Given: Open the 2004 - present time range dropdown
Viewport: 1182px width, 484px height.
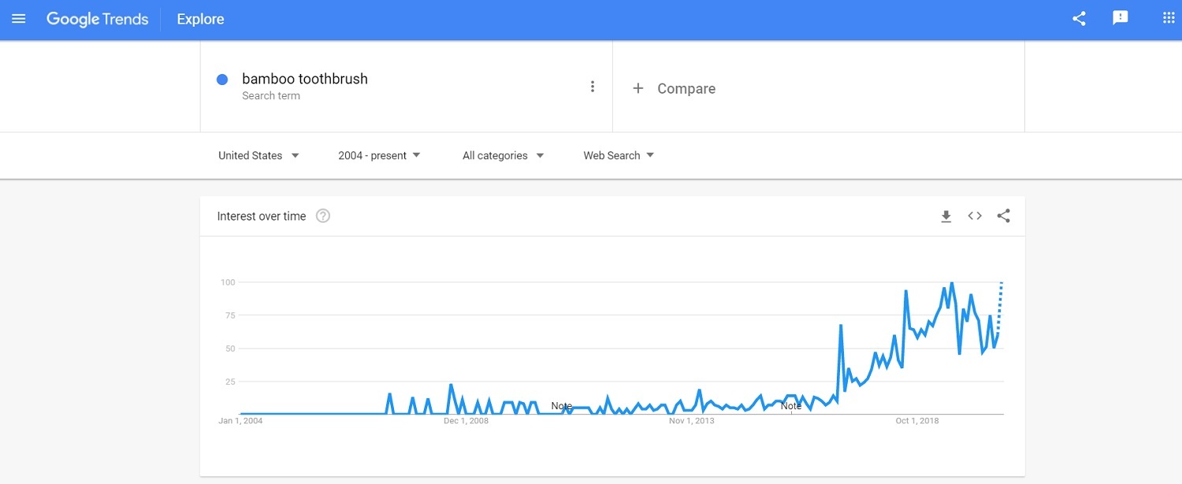Looking at the screenshot, I should click(379, 156).
